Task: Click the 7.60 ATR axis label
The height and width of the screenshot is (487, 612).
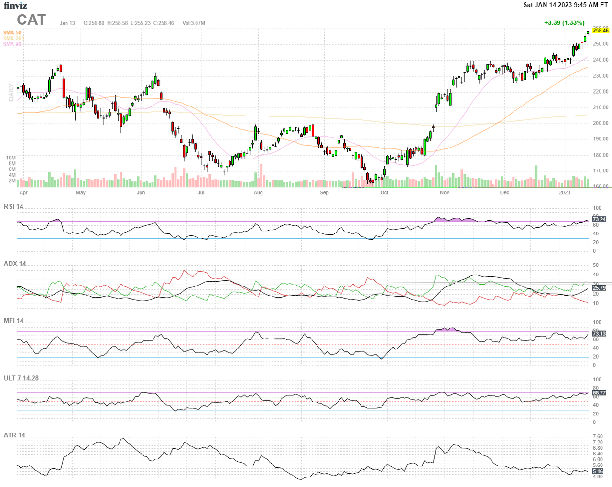Action: tap(598, 437)
